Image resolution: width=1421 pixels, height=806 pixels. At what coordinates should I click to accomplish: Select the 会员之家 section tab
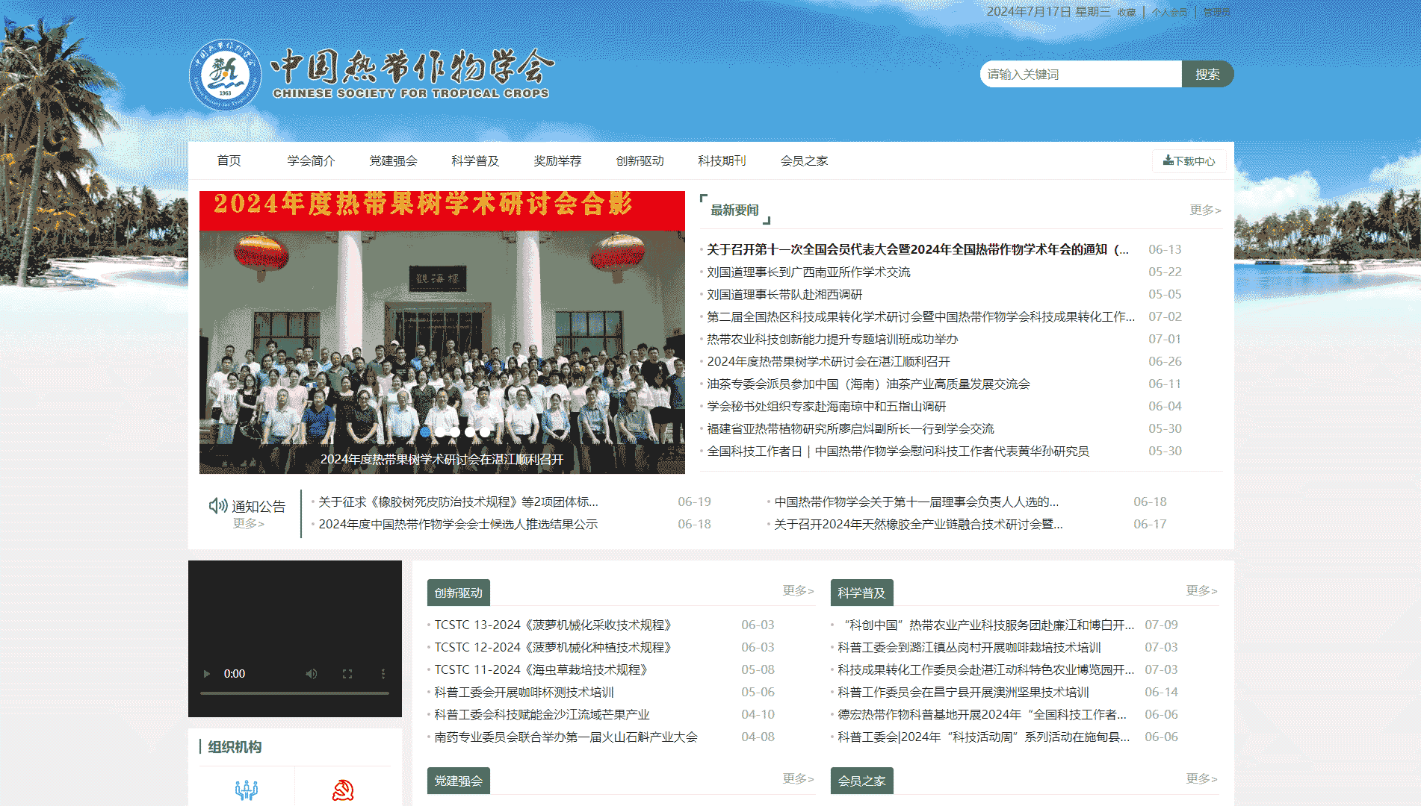click(x=862, y=781)
